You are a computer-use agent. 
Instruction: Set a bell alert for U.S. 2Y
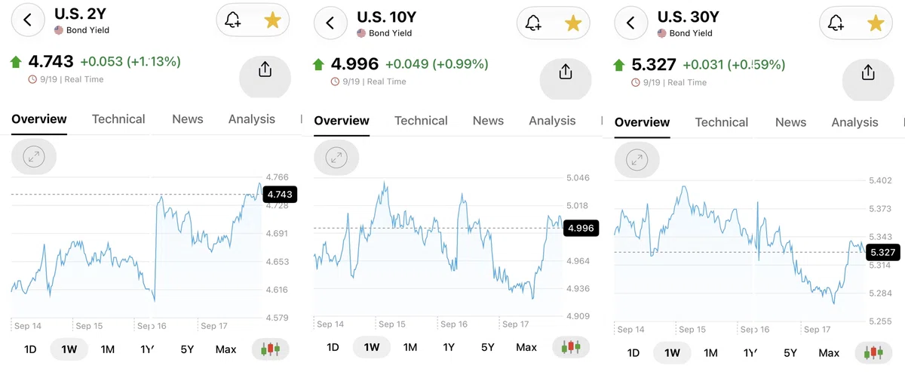coord(233,21)
